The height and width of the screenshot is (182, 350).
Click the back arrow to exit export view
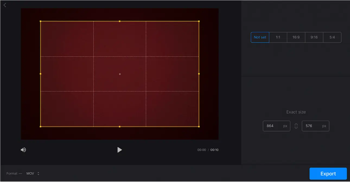tap(5, 5)
